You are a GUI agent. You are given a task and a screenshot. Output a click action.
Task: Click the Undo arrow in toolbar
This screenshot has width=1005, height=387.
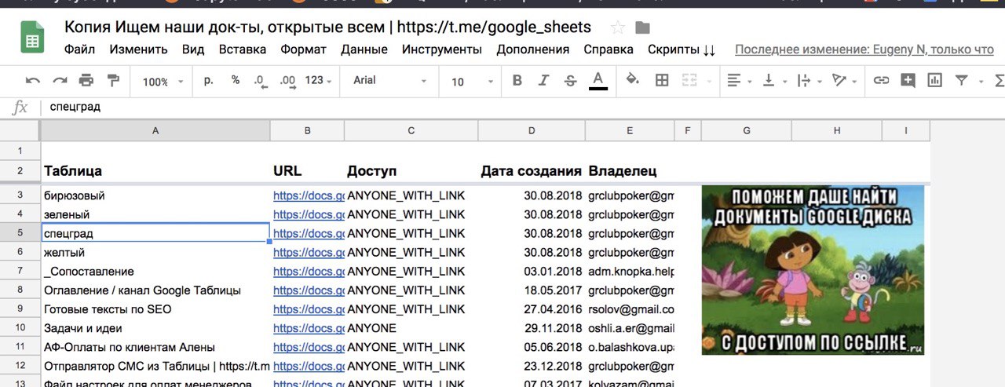coord(33,80)
